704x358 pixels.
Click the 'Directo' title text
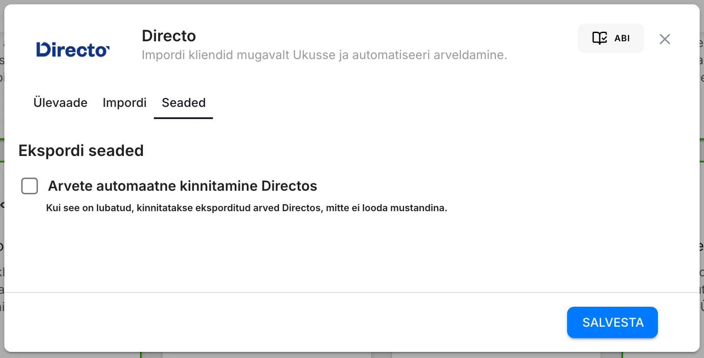[169, 36]
